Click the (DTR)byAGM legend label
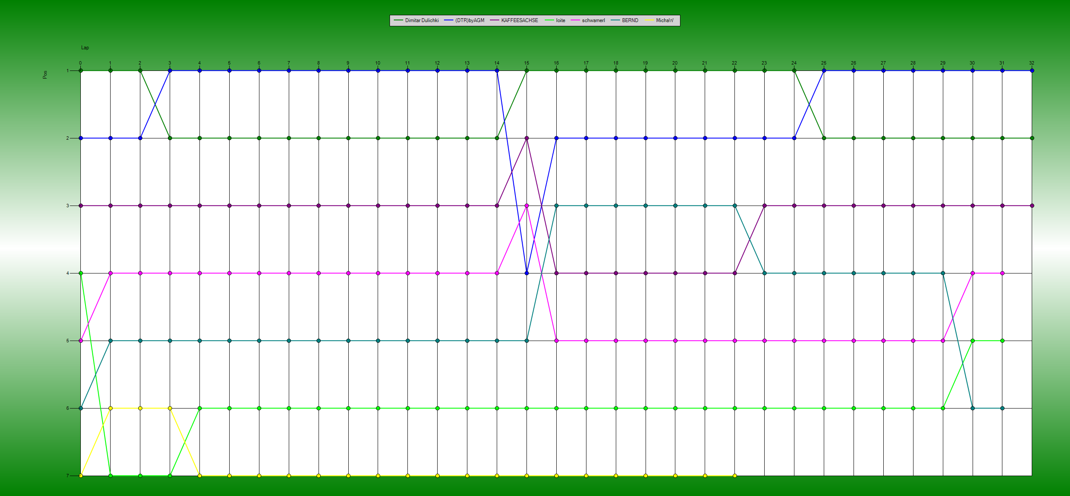Screen dimensions: 1070x496 470,20
